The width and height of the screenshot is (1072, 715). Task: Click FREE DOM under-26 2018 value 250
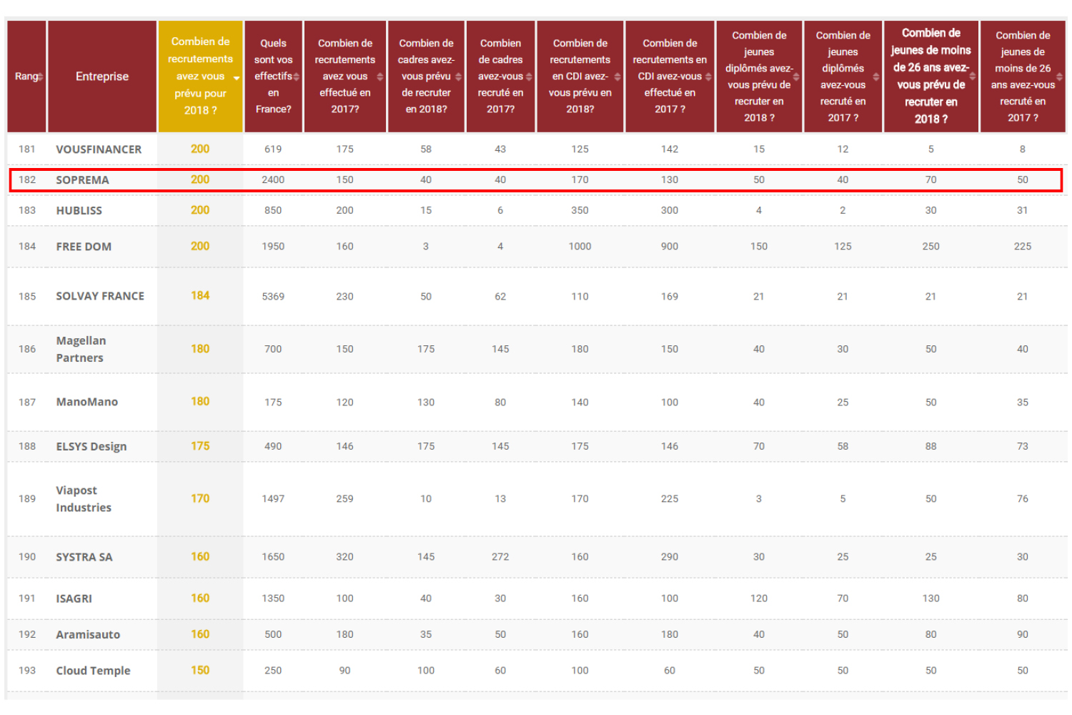931,247
